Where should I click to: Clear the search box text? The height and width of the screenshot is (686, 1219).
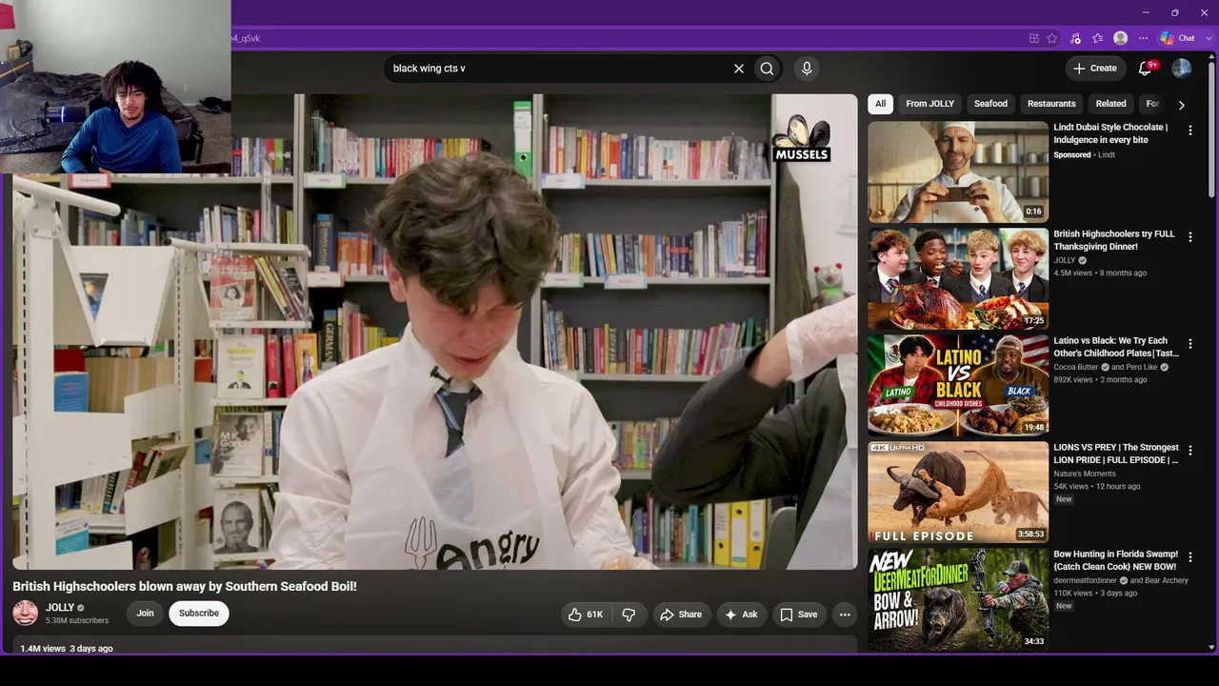click(738, 69)
